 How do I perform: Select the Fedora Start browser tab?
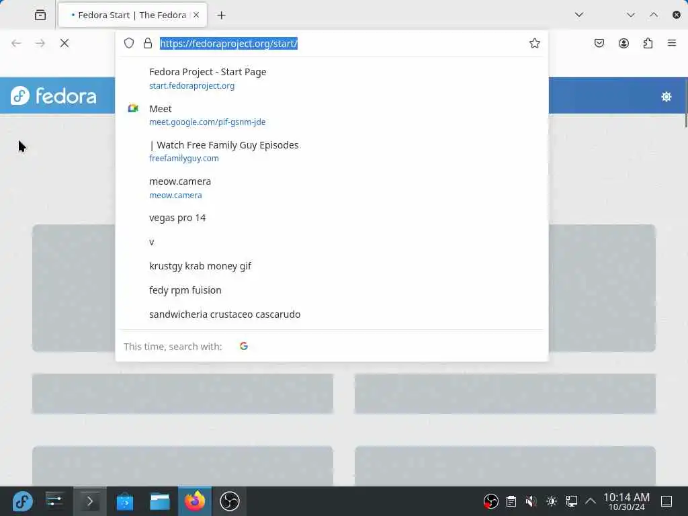[132, 15]
